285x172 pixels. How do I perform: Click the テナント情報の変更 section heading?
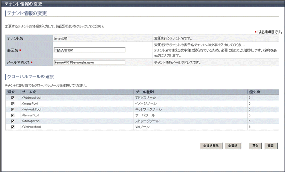point(27,13)
